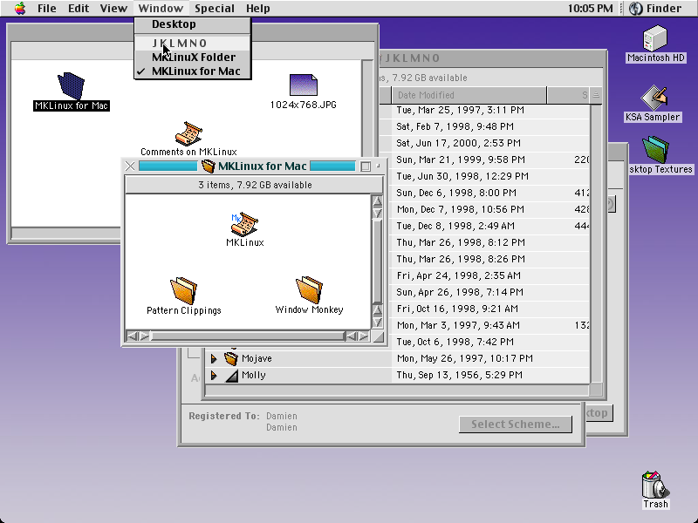Viewport: 698px width, 523px height.
Task: Click the far-left horizontal scroll arrow in MKLinux for Mac
Action: 133,336
